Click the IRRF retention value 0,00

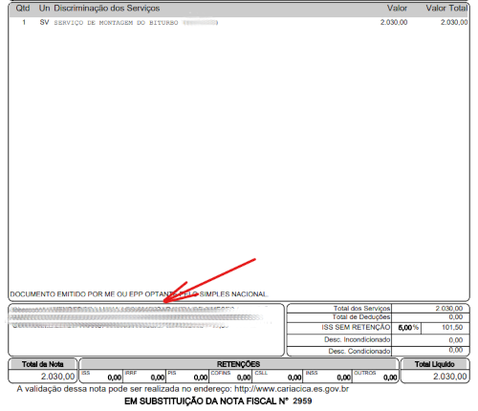point(158,378)
